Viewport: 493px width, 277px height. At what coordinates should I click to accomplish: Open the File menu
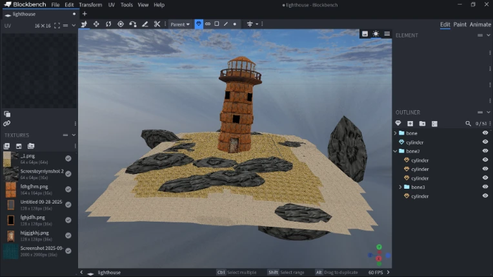coord(55,5)
